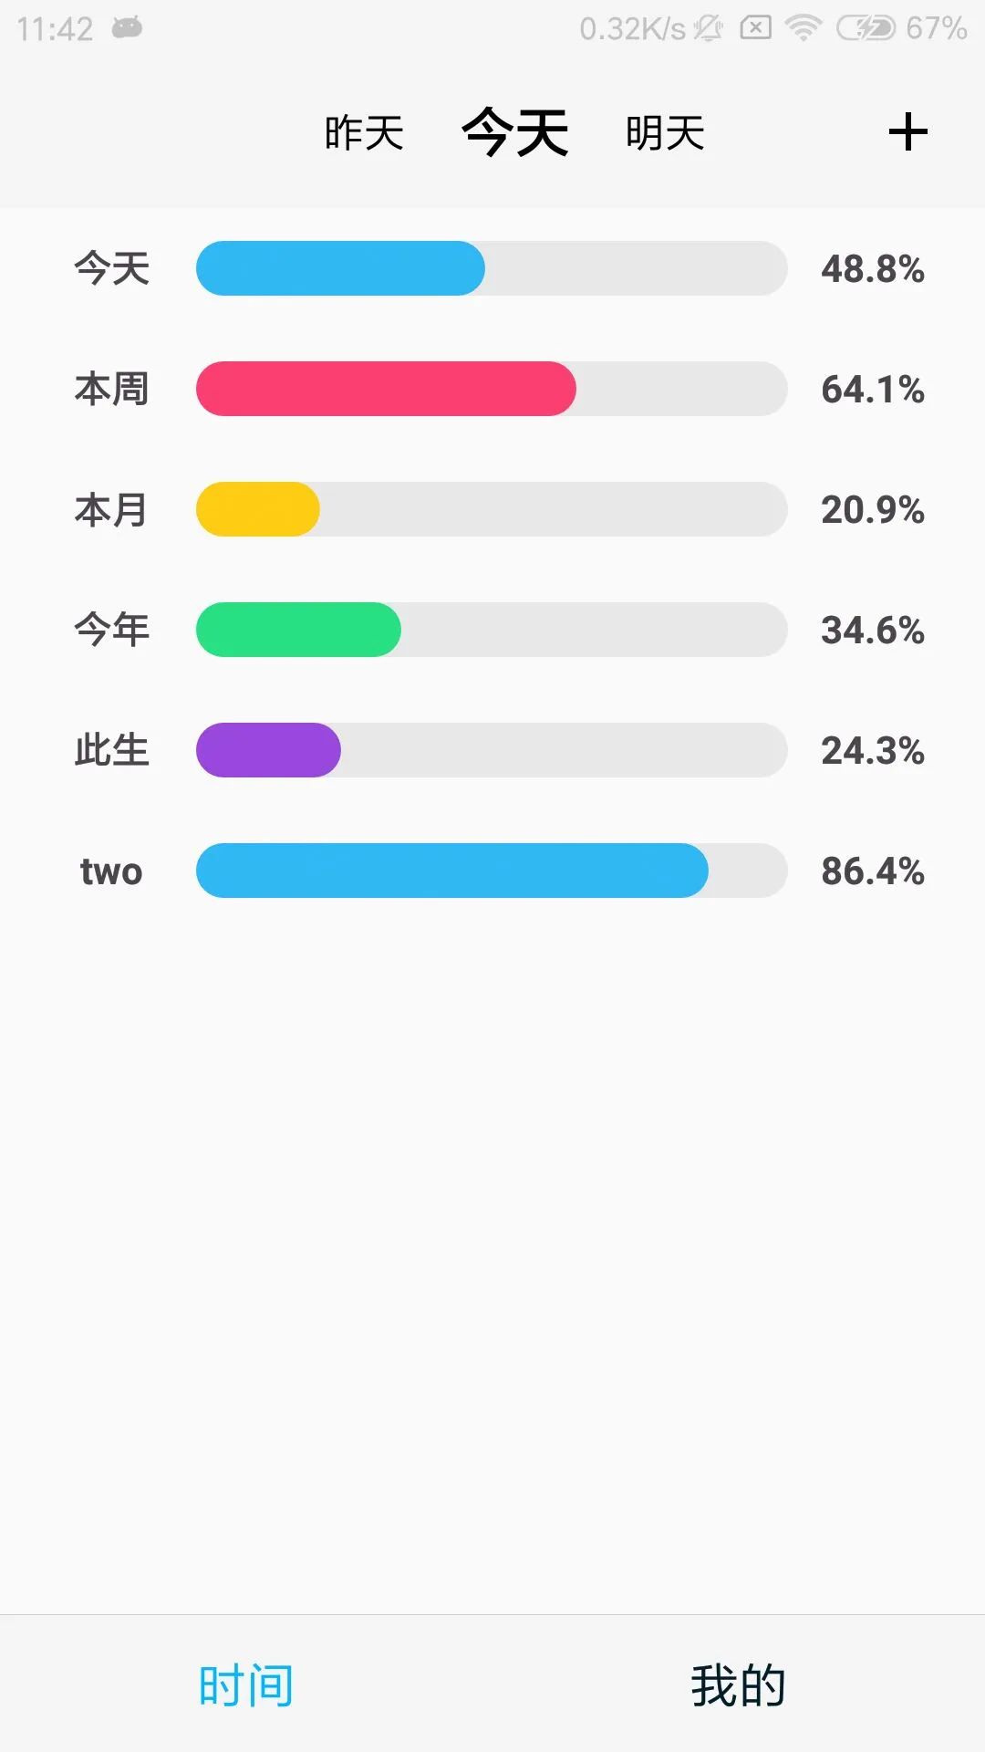This screenshot has height=1752, width=985.
Task: Tap the red 本周 progress bar
Action: click(x=491, y=389)
